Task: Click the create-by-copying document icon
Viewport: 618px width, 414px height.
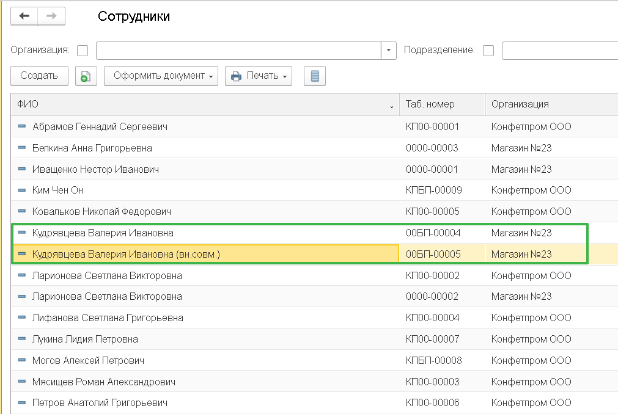Action: click(x=86, y=76)
